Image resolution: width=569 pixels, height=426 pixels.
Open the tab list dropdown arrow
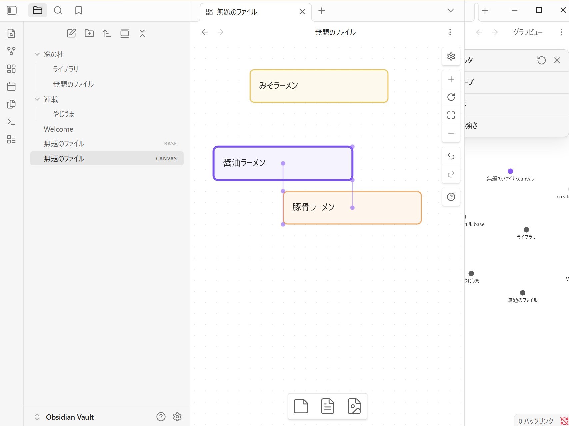(x=450, y=11)
